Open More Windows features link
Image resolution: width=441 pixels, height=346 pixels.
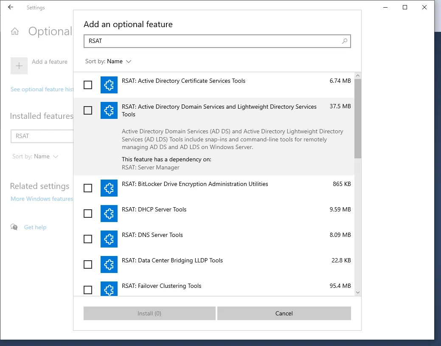[42, 199]
